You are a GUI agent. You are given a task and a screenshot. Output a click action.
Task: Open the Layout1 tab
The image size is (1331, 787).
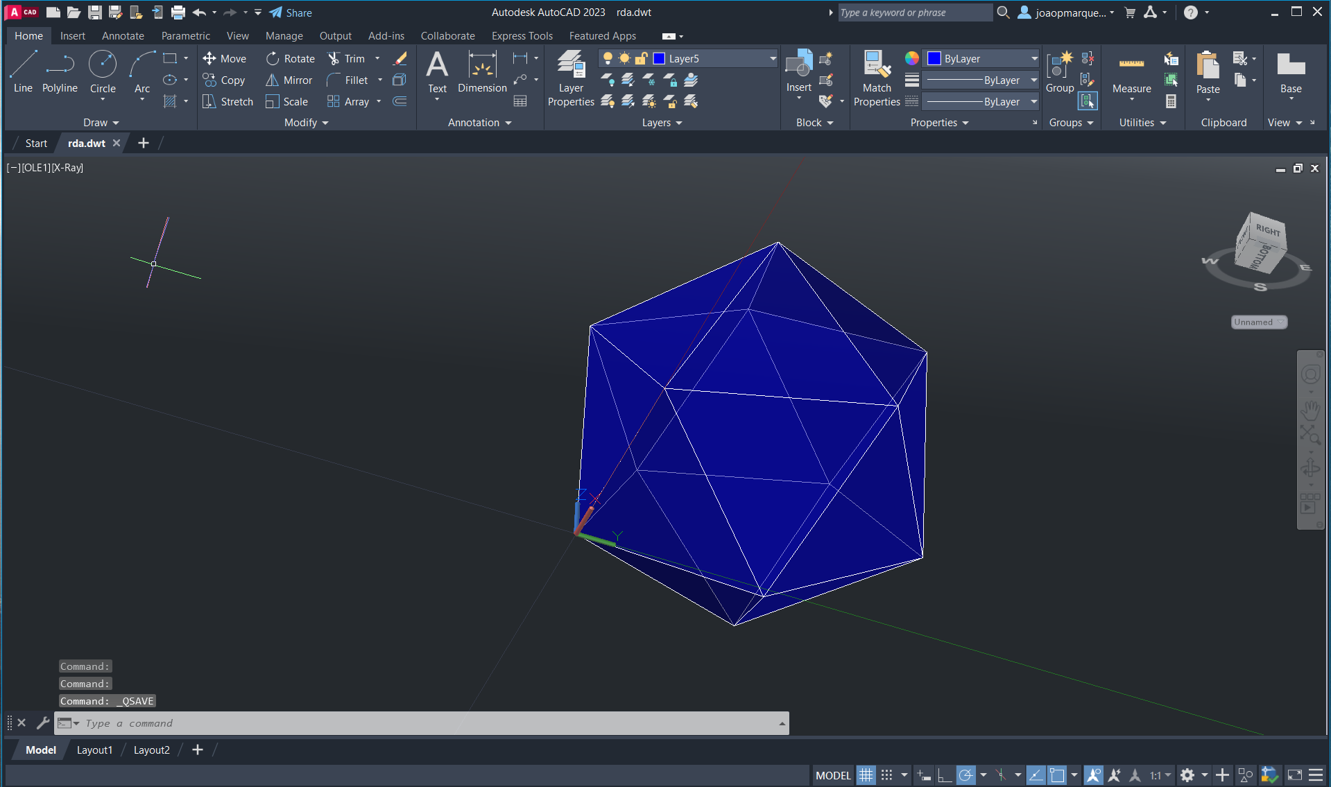(x=94, y=750)
